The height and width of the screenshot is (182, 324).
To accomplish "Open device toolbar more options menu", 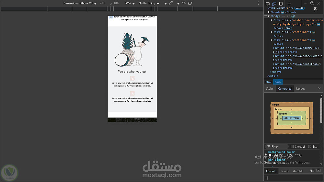I will tap(258, 3).
